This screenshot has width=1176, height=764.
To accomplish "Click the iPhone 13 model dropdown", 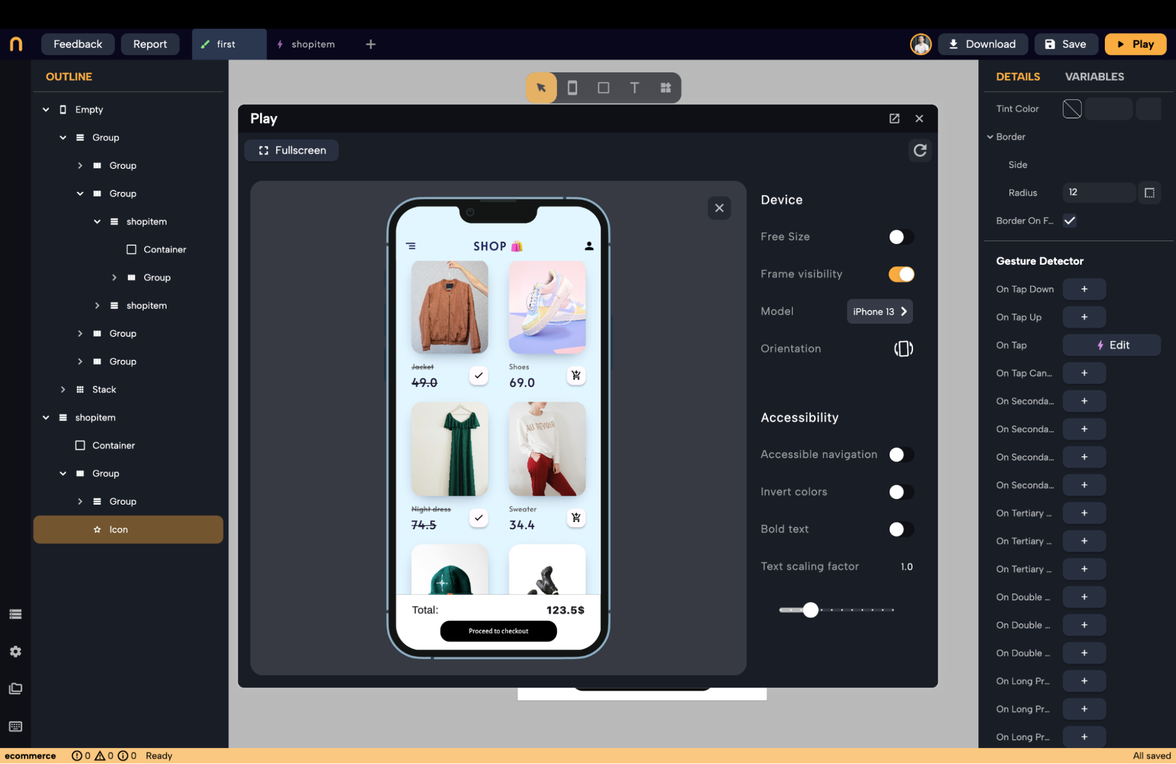I will (878, 311).
